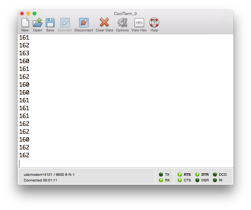251x210 pixels.
Task: Click the RX status LED
Action: pos(161,180)
